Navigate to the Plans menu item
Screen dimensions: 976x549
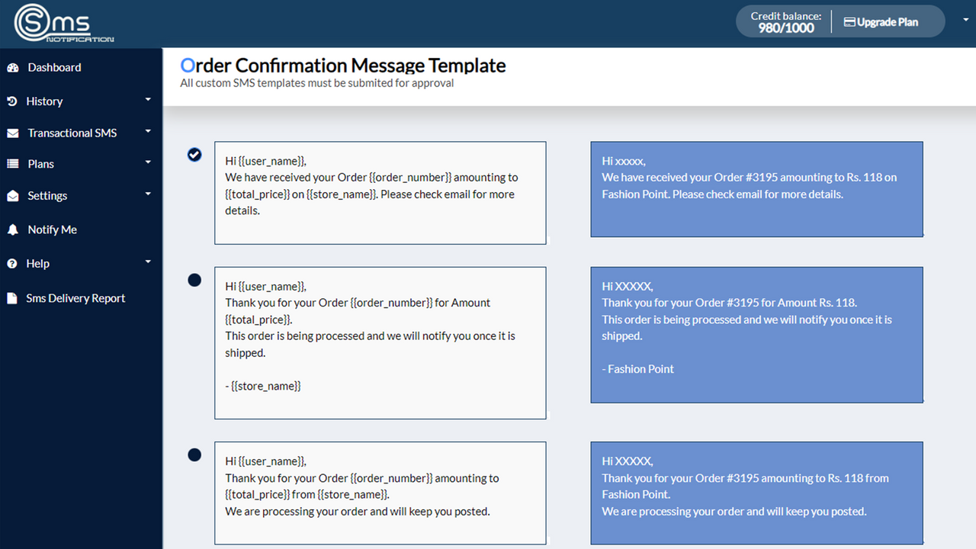(40, 163)
